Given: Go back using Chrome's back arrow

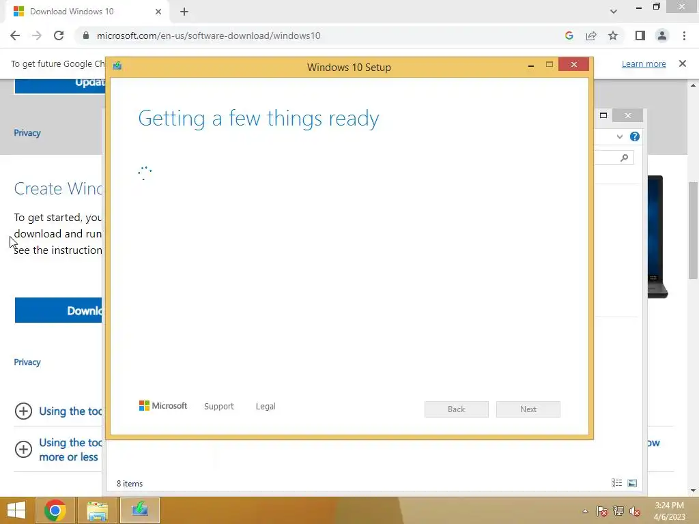Looking at the screenshot, I should click(x=15, y=35).
